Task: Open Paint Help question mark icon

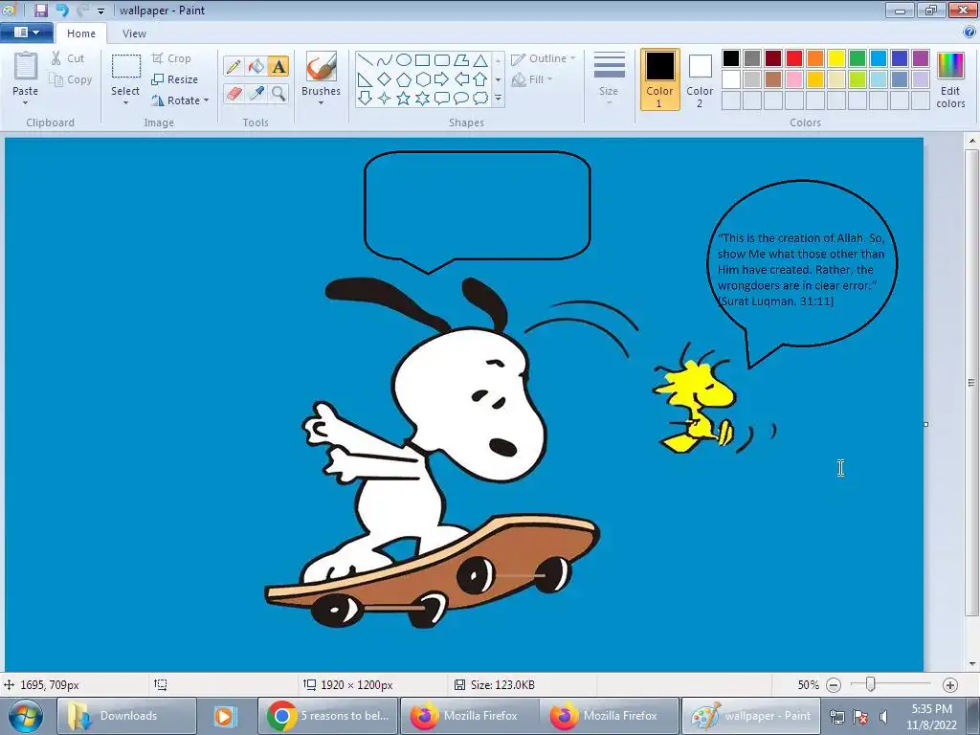Action: point(969,32)
